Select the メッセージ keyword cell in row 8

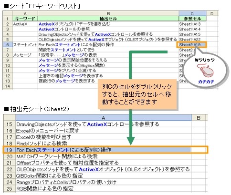coord(25,55)
